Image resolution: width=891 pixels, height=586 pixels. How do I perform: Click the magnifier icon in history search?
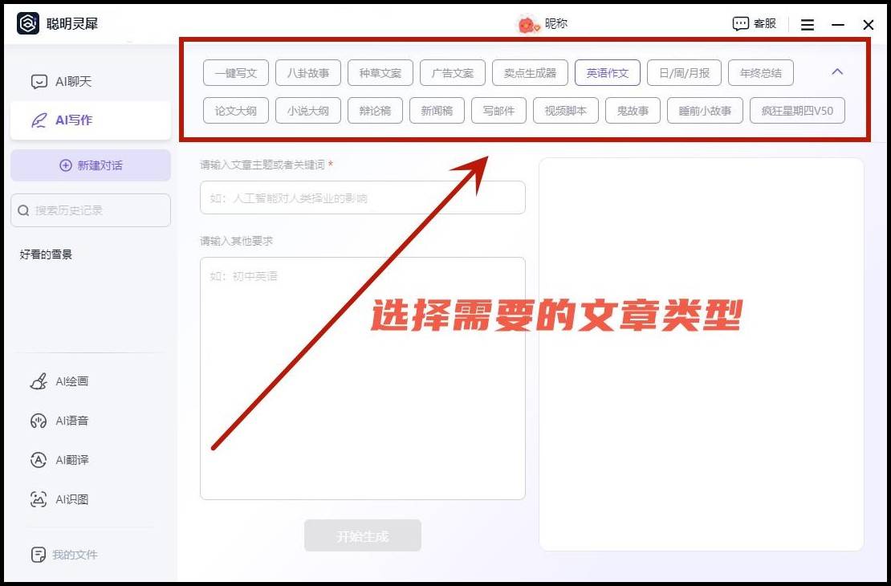coord(23,210)
